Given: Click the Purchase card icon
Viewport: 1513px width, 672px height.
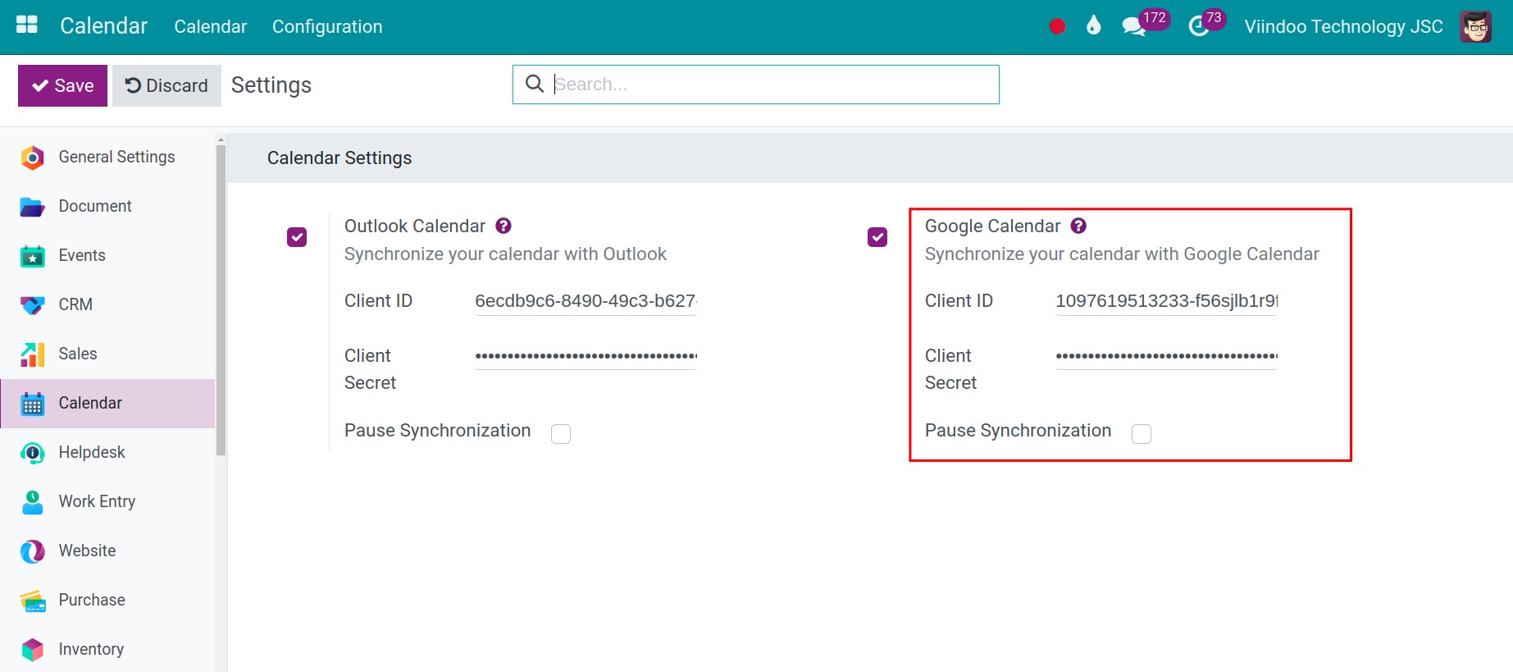Looking at the screenshot, I should (x=32, y=600).
